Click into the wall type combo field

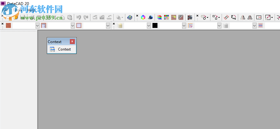pyautogui.click(x=24, y=26)
